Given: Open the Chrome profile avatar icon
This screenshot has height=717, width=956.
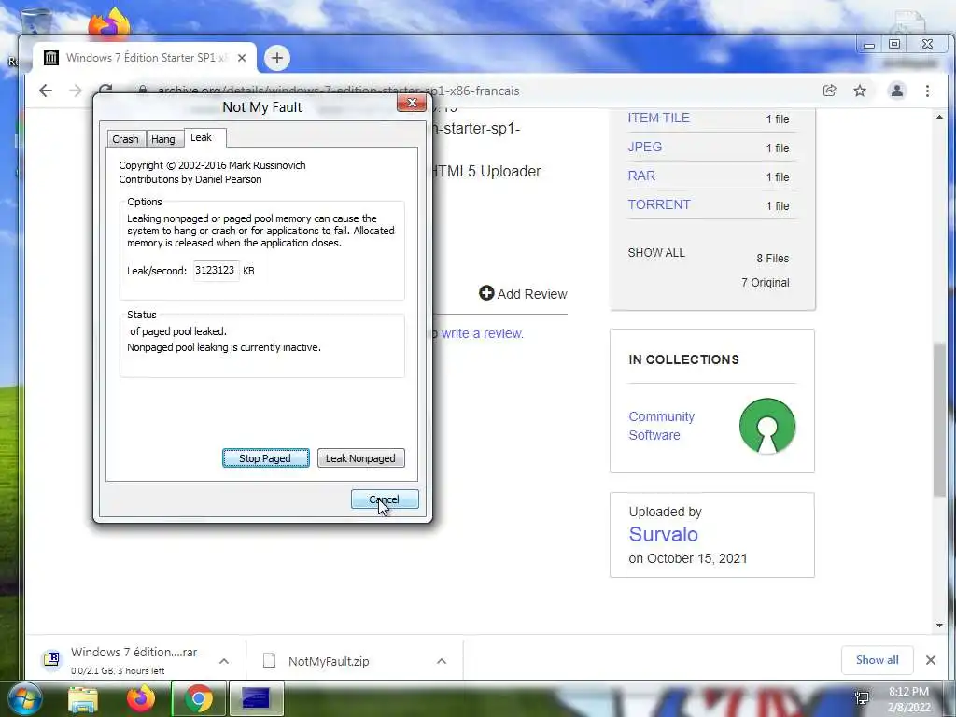Looking at the screenshot, I should 897,91.
